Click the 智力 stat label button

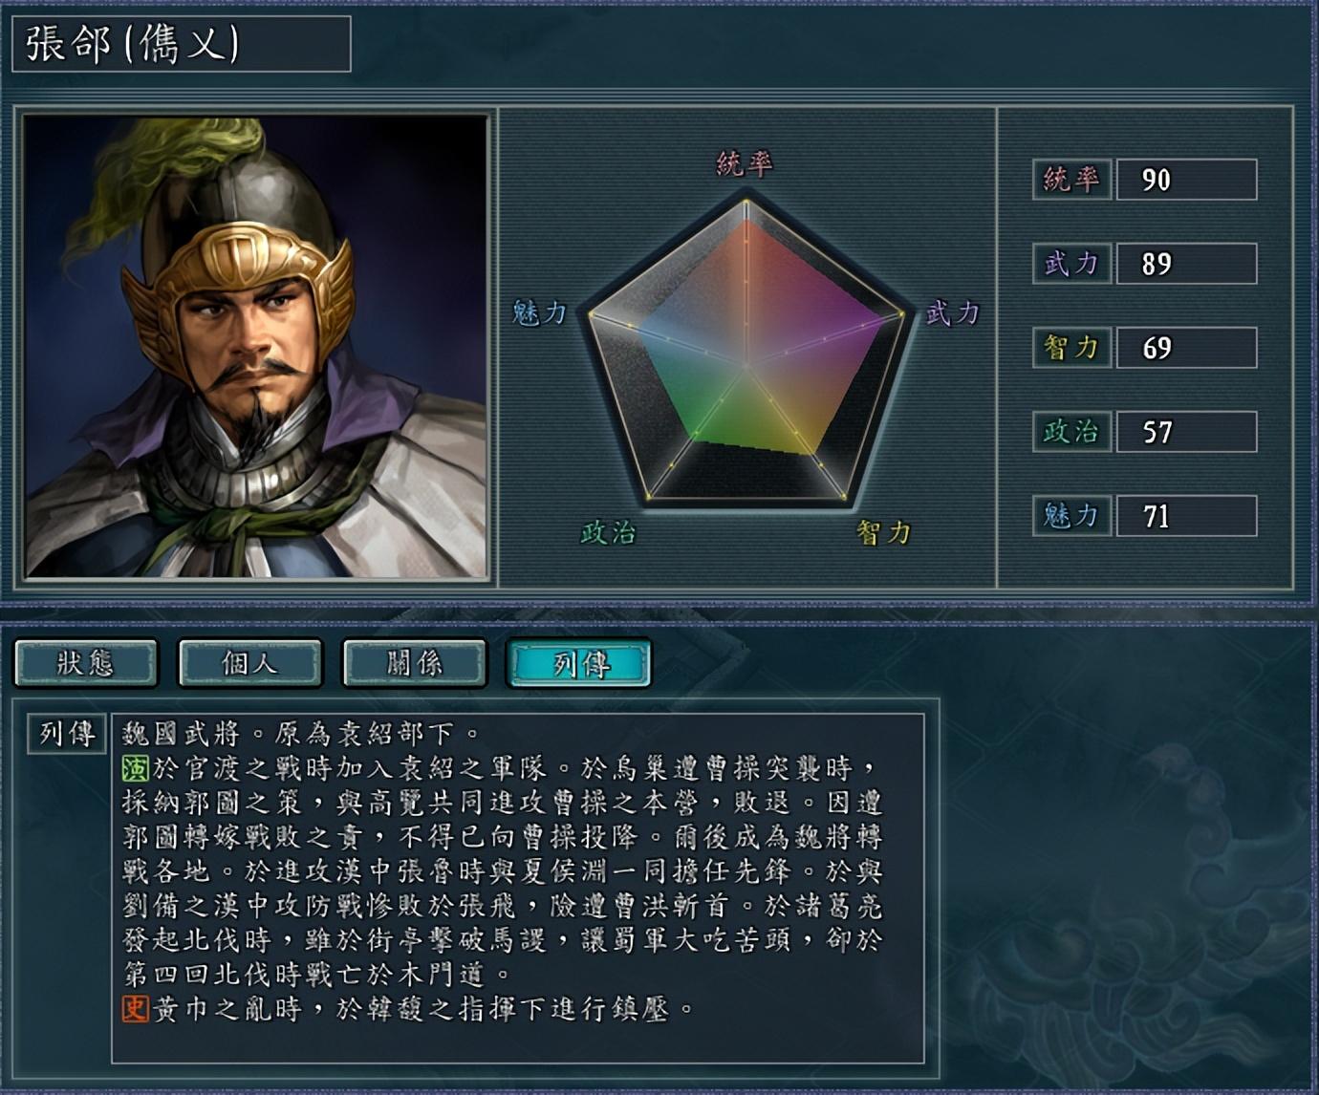click(1071, 348)
